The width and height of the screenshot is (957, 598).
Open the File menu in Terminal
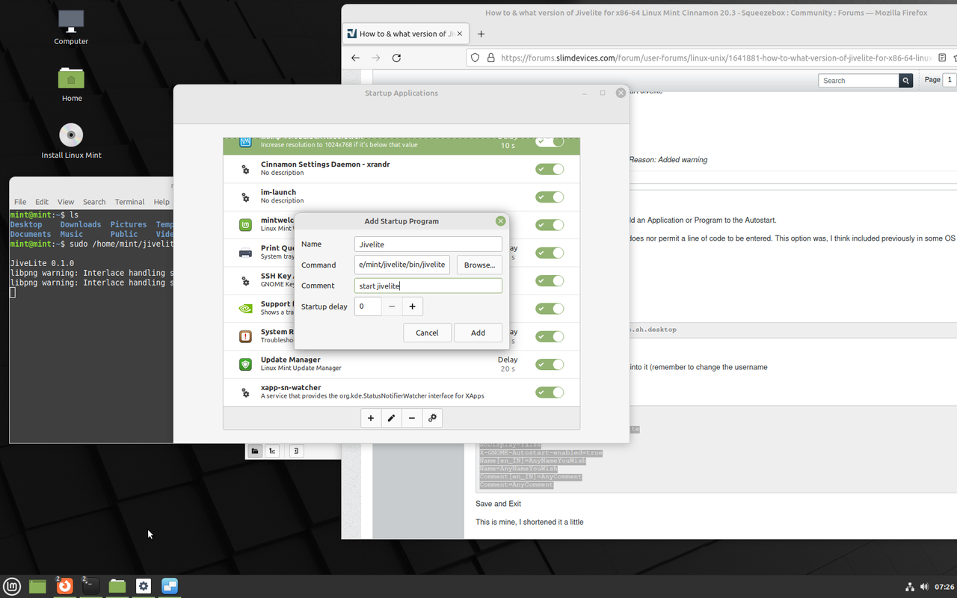click(20, 202)
